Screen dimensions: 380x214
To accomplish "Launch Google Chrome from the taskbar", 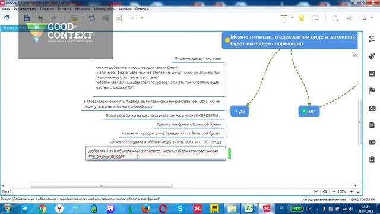I will pos(42,209).
